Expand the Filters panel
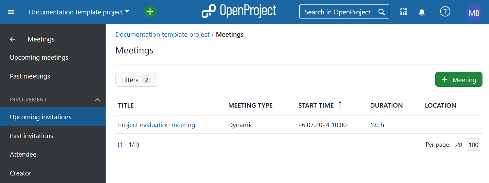Screen dimensions: 489x183 coord(136,80)
